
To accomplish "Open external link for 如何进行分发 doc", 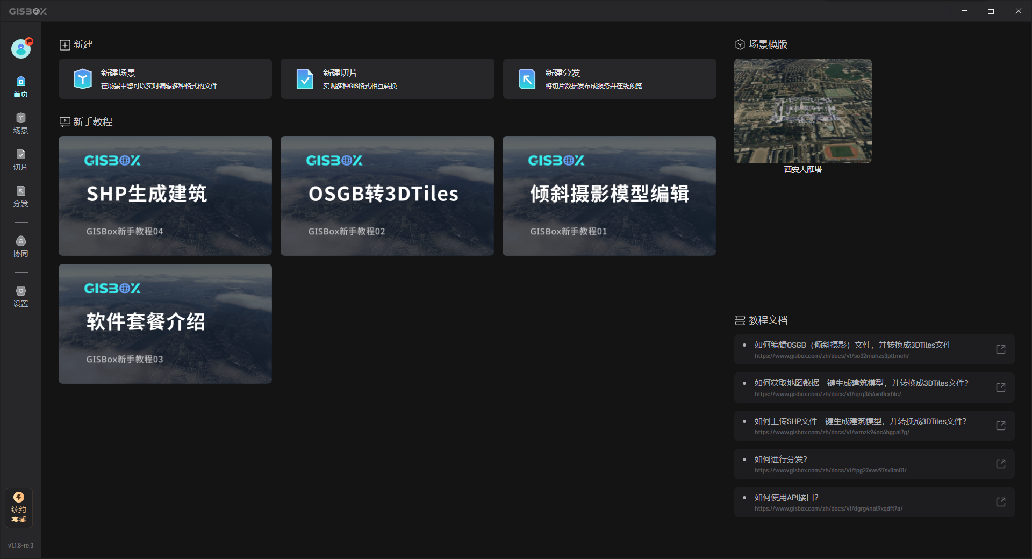I will [x=1001, y=464].
